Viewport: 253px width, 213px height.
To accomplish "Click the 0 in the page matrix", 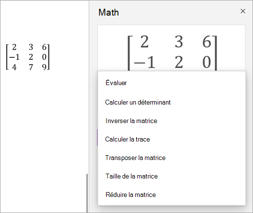I will (44, 57).
